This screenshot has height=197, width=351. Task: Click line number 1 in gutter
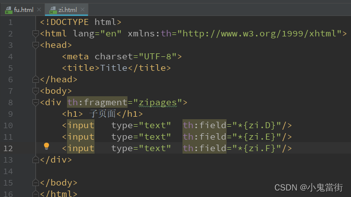[x=10, y=22]
